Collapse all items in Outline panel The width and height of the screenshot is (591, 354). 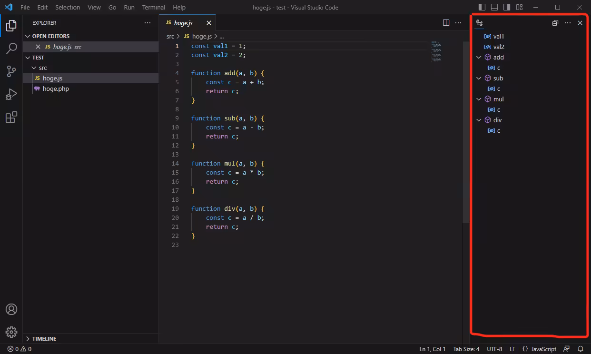[x=555, y=23]
